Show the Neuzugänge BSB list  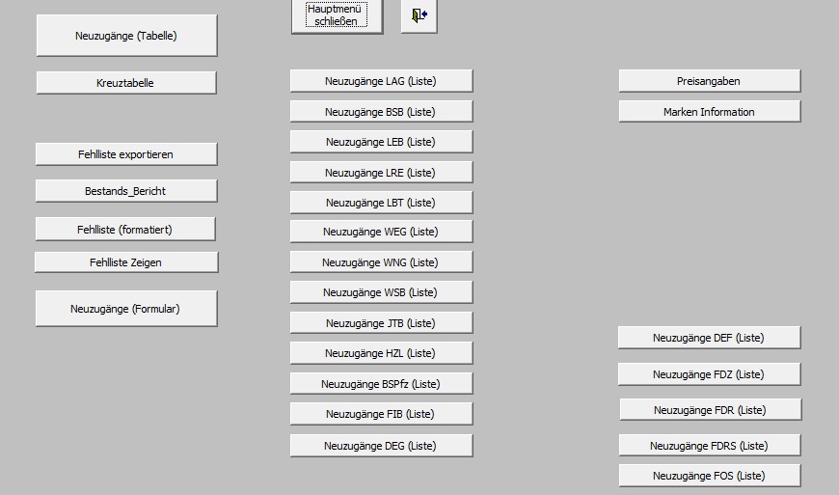381,112
